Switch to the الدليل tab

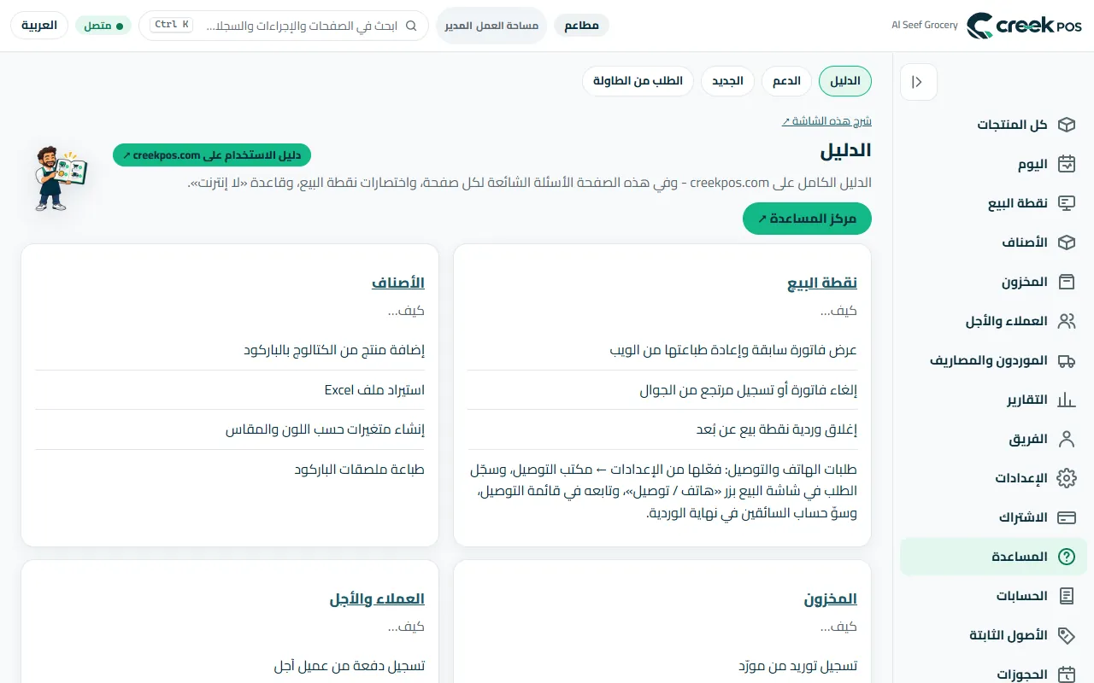coord(845,81)
